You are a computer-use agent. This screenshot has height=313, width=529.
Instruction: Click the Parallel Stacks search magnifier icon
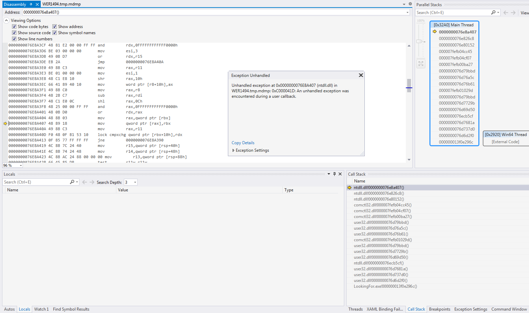pyautogui.click(x=493, y=13)
